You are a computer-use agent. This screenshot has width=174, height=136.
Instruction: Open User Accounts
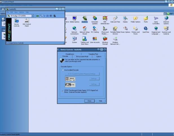click(95, 40)
